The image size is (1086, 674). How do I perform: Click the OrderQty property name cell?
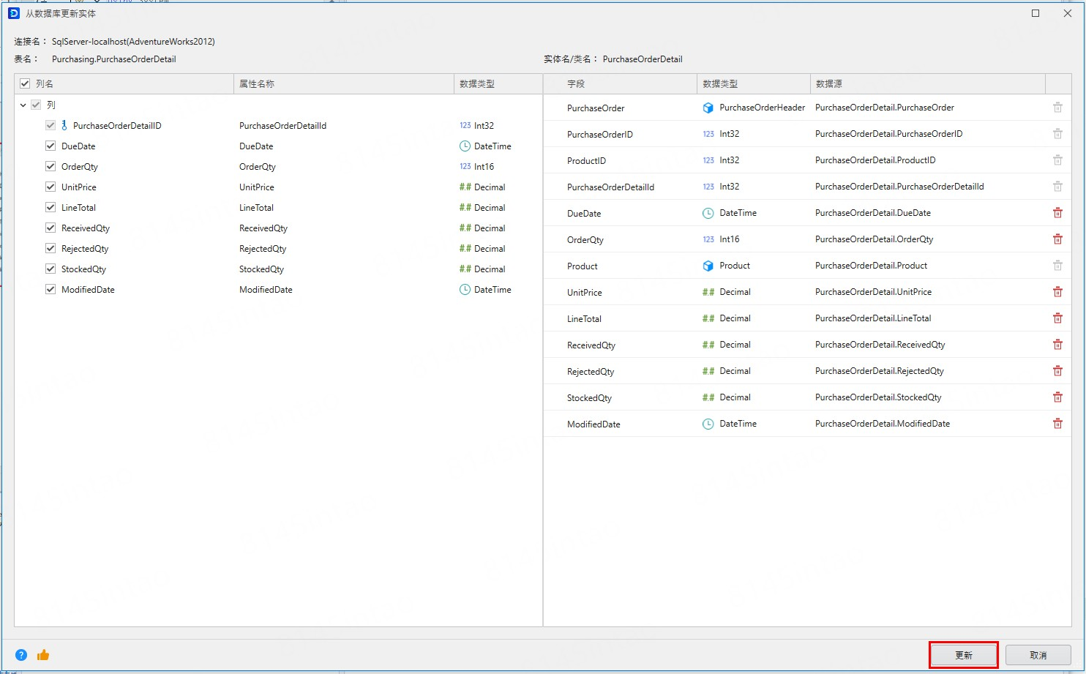(x=258, y=167)
